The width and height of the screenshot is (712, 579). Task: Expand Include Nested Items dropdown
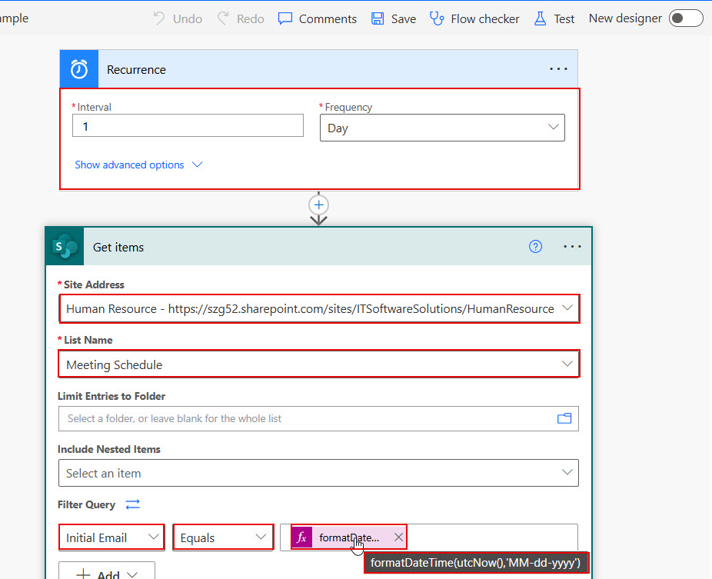(567, 473)
